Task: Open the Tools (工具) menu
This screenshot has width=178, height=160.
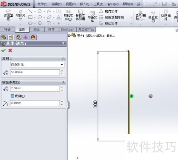Action: [98, 4]
